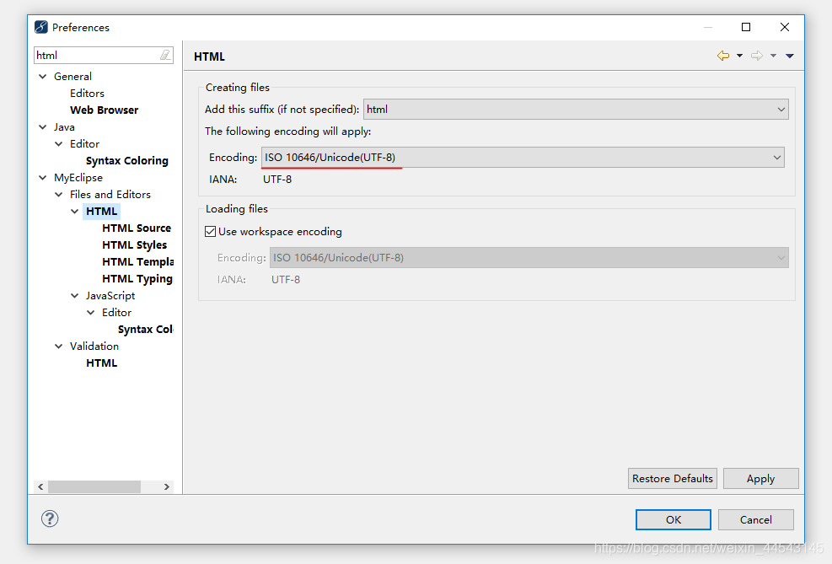Screen dimensions: 832x564
Task: Select Java Syntax Coloring page
Action: point(126,161)
